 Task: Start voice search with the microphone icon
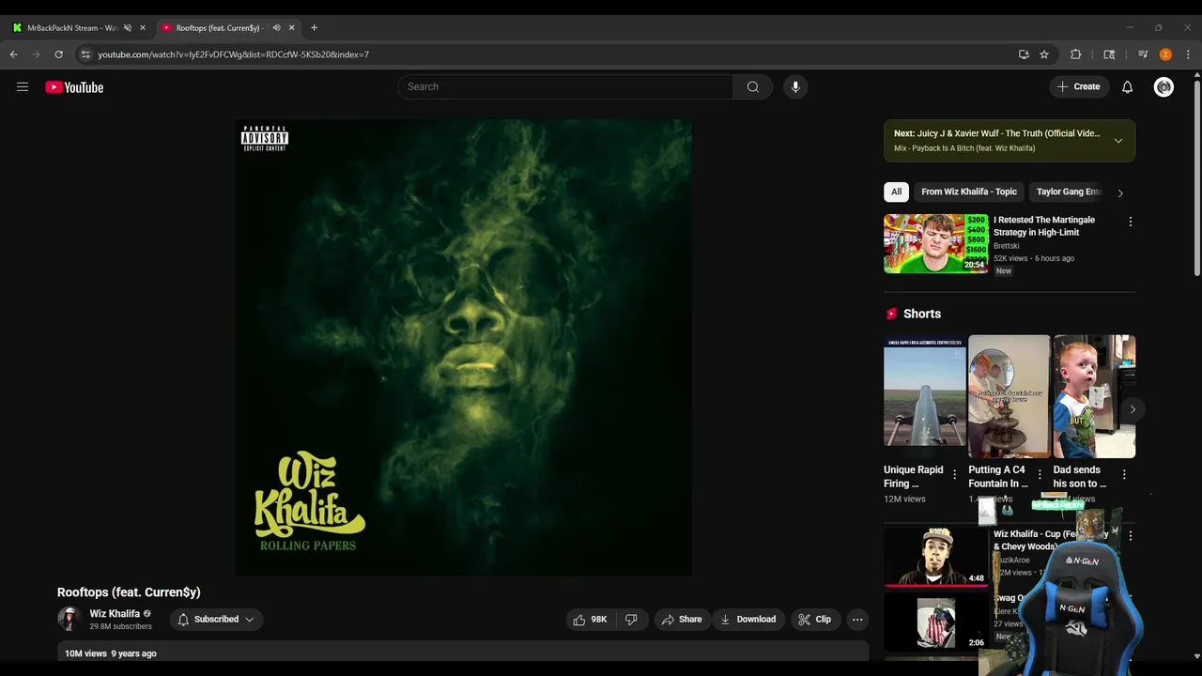tap(795, 86)
